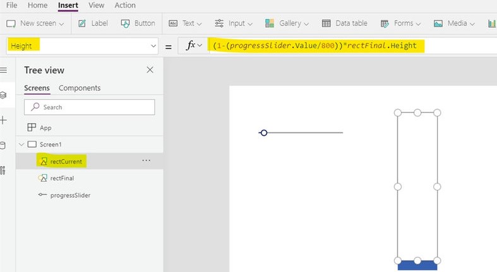Click into the formula bar expression

tap(314, 45)
